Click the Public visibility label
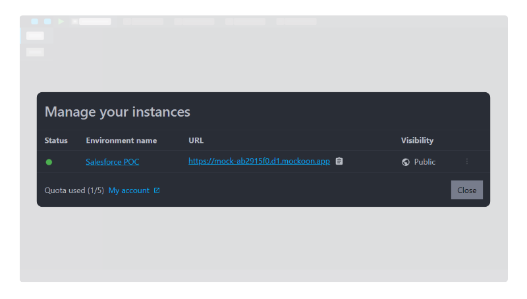527x299 pixels. (x=425, y=162)
